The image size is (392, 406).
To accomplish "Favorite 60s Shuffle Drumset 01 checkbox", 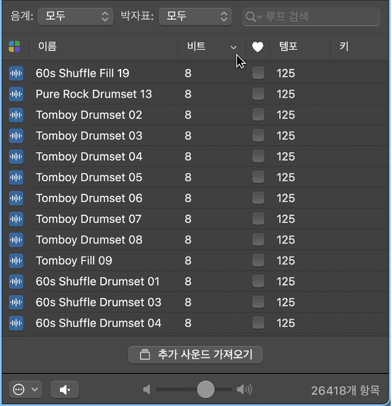I will point(258,281).
